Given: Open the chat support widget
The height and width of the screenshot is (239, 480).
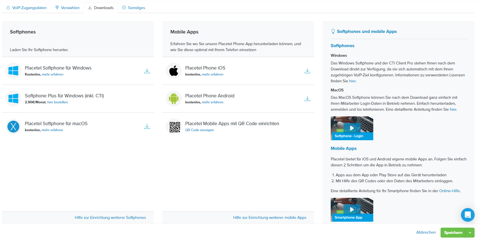Looking at the screenshot, I should [x=468, y=215].
